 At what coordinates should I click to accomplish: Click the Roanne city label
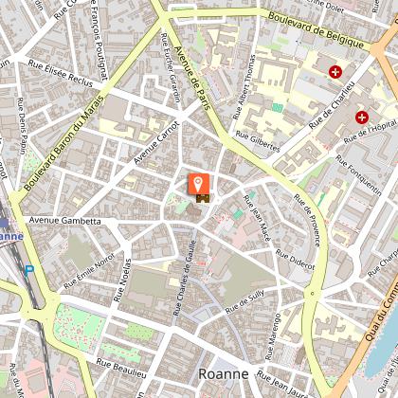[224, 374]
